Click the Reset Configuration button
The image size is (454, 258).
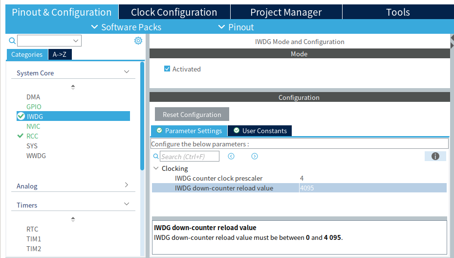pyautogui.click(x=192, y=115)
